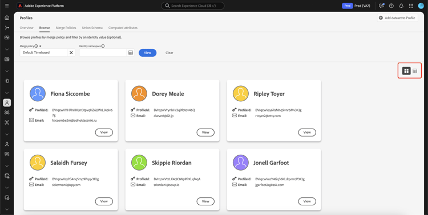Click the blue View filter button

[147, 53]
